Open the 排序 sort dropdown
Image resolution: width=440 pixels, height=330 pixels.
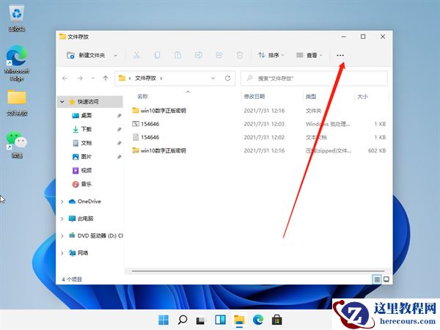[271, 55]
